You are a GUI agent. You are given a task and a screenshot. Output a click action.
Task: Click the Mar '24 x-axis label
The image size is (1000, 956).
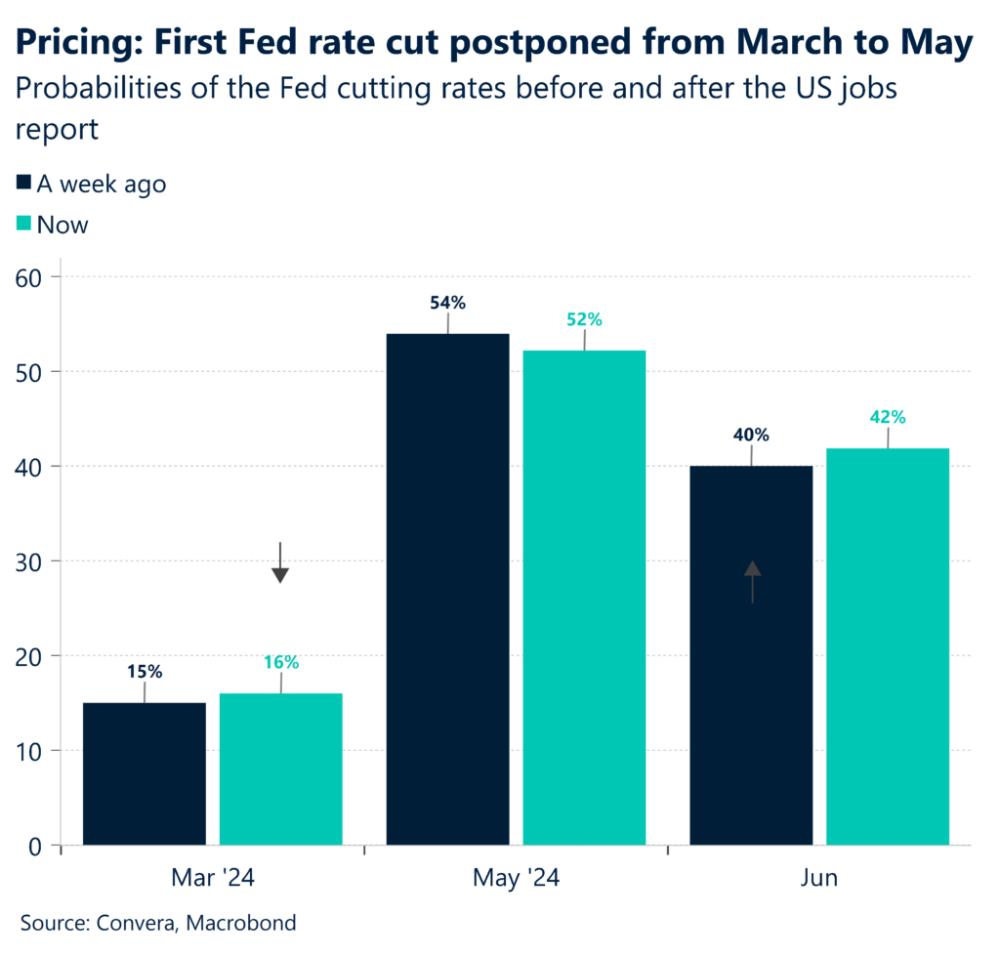click(212, 878)
